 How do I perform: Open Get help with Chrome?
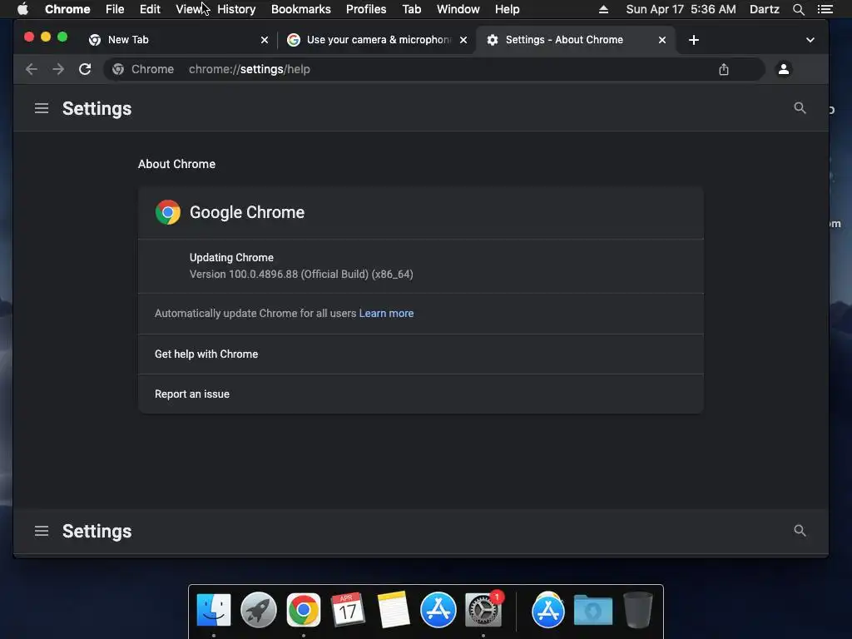pos(421,354)
